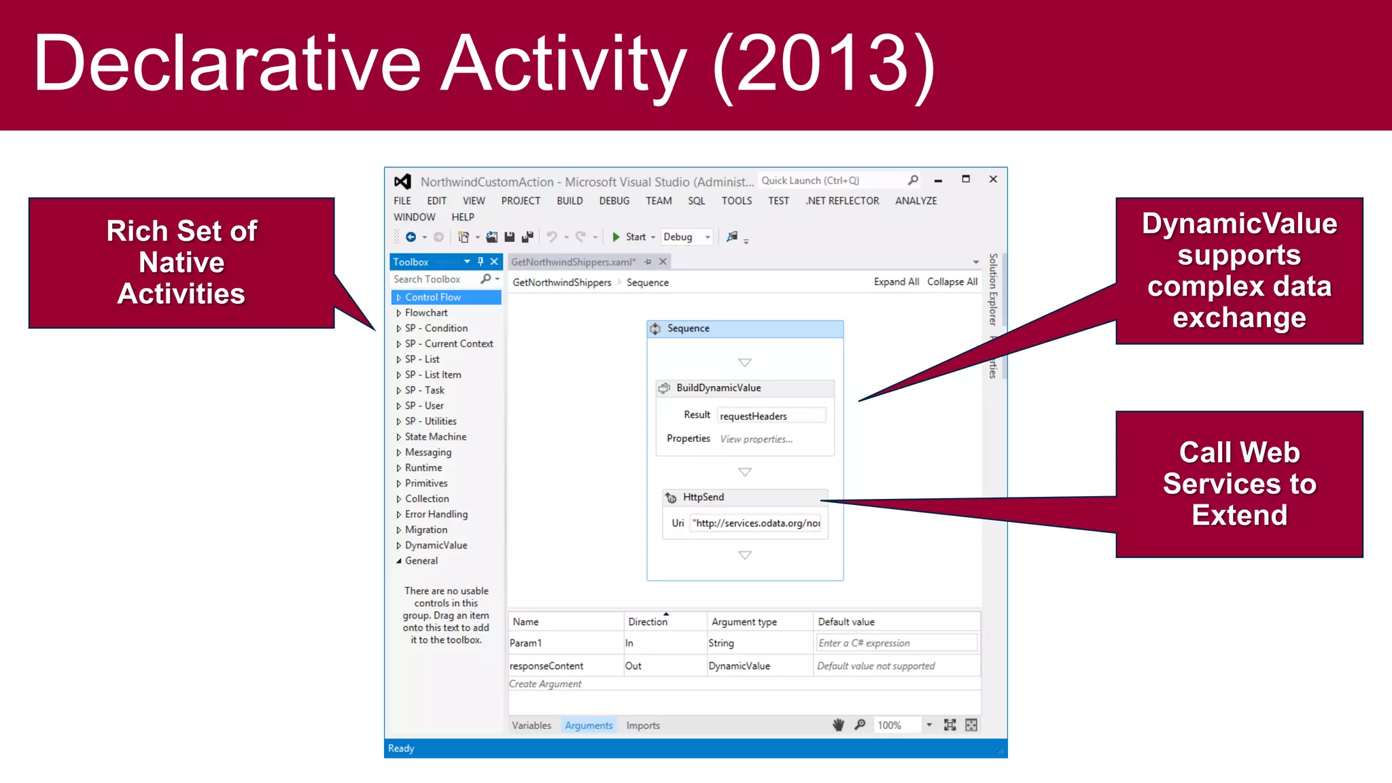
Task: Open the ANALYZE menu
Action: coord(916,201)
